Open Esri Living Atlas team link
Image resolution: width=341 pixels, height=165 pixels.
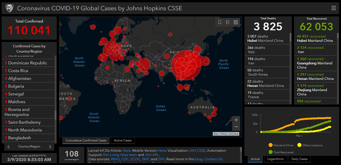coord(120,155)
